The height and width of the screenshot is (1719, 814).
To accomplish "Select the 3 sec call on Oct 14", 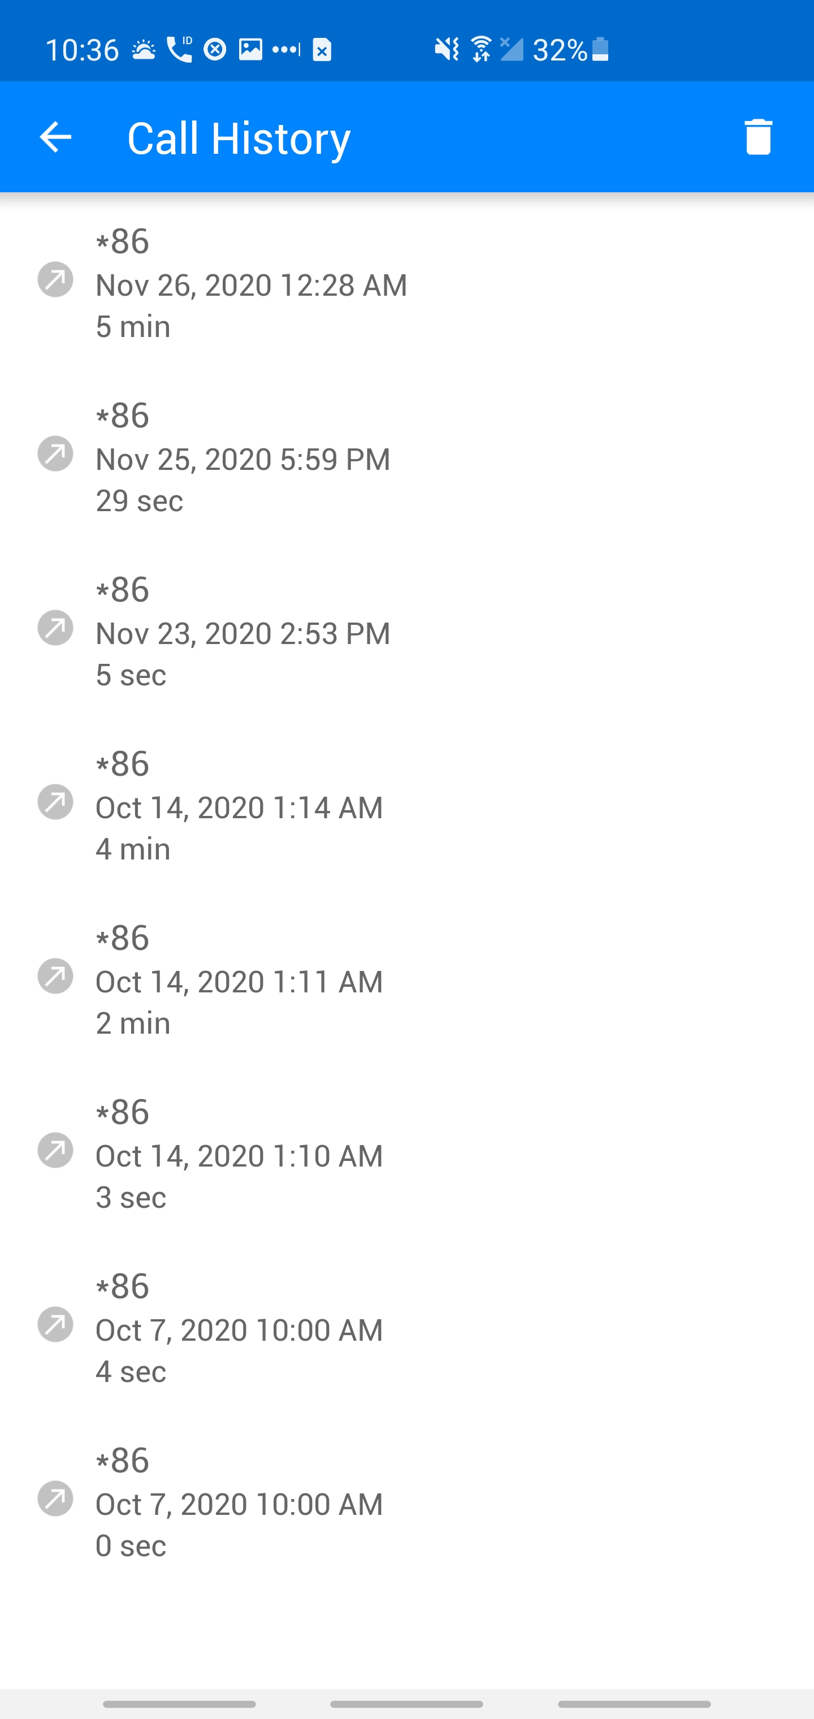I will pos(239,1156).
